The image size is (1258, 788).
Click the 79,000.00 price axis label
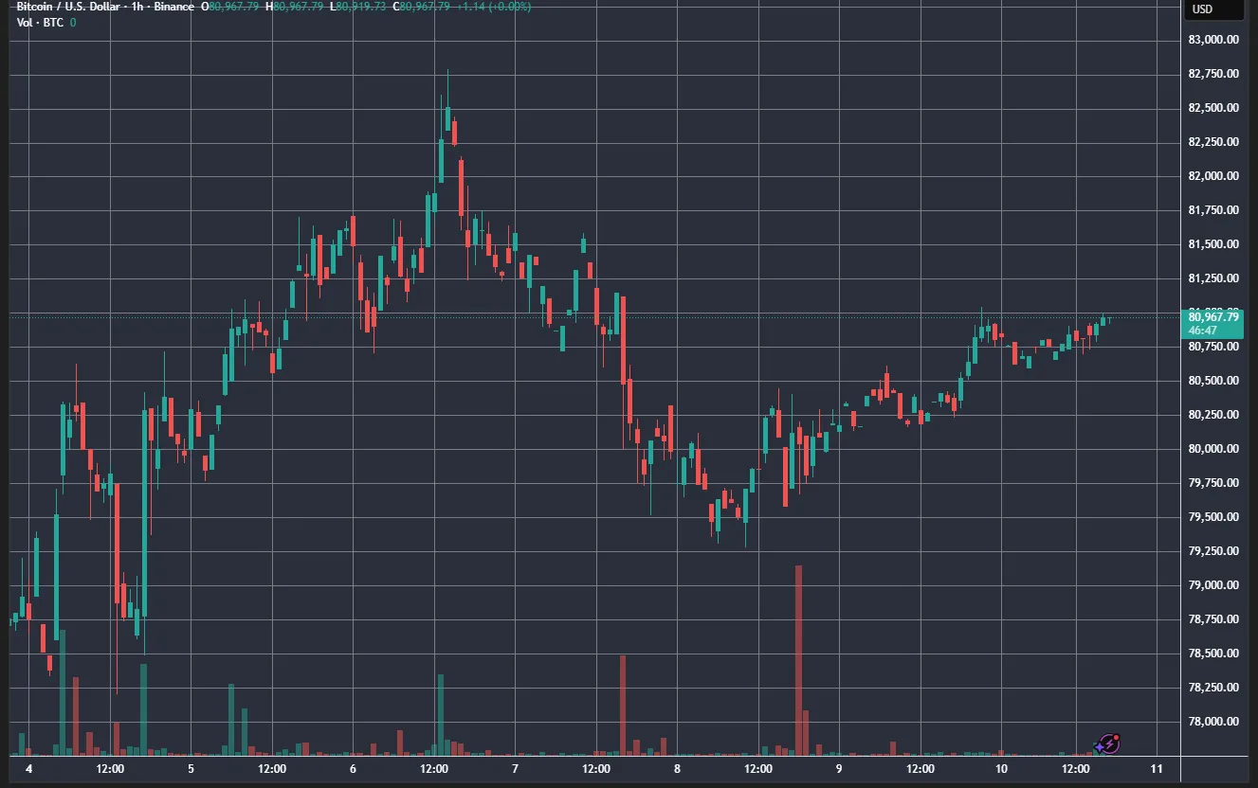coord(1213,585)
